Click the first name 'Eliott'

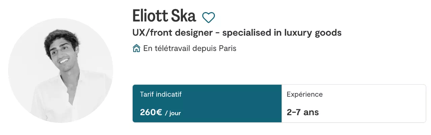(150, 16)
